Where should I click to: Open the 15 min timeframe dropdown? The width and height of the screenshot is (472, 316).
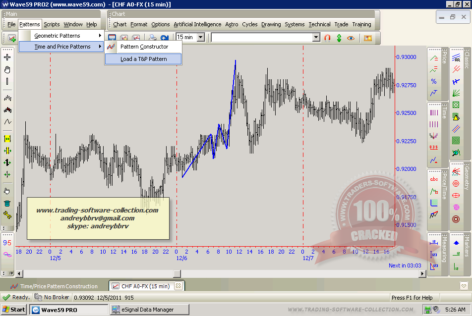pos(200,37)
